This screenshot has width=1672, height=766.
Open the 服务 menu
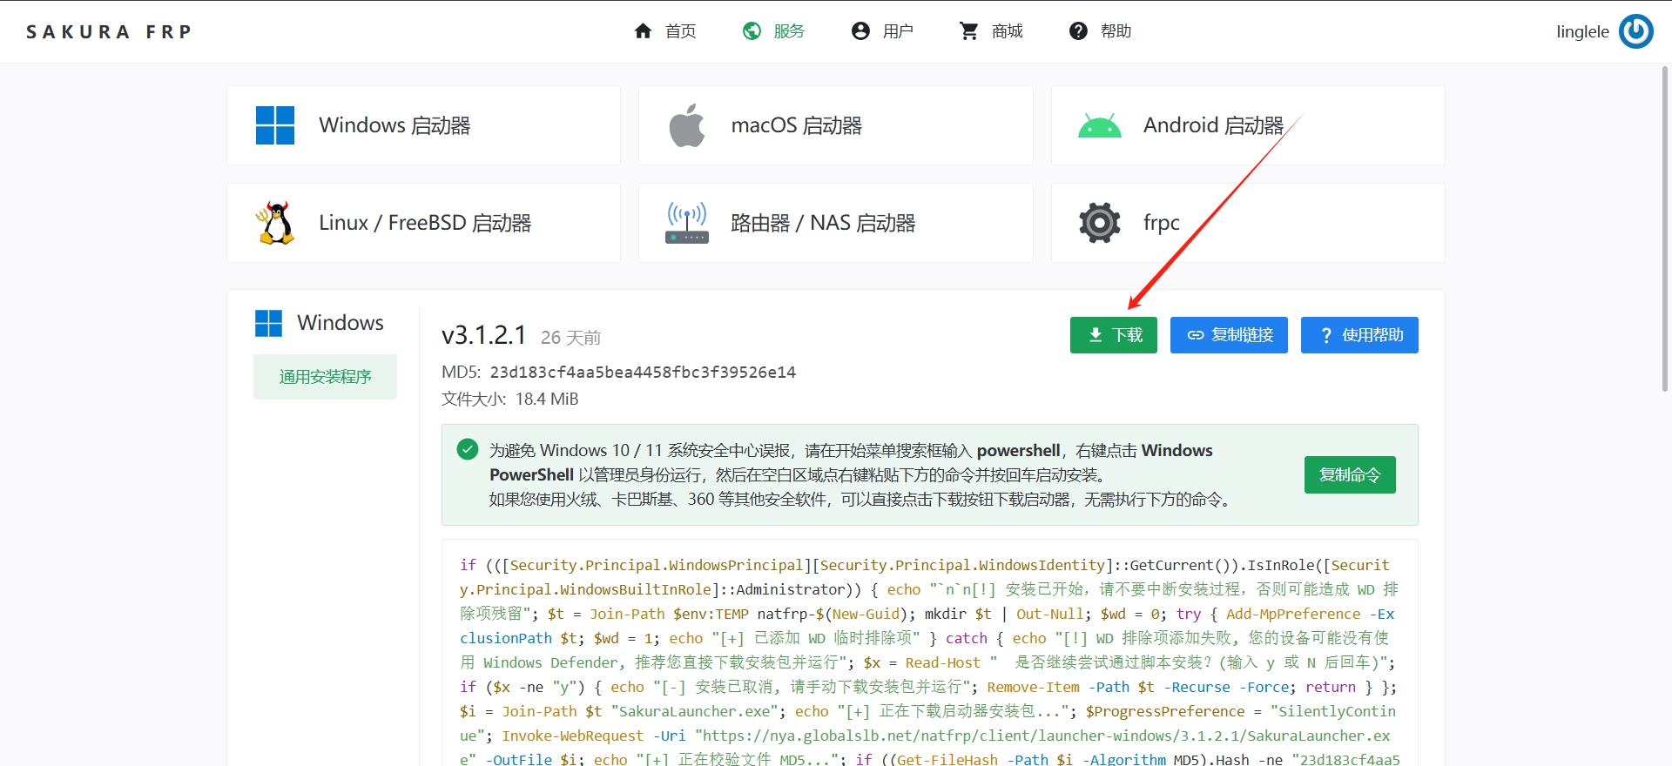click(x=789, y=31)
